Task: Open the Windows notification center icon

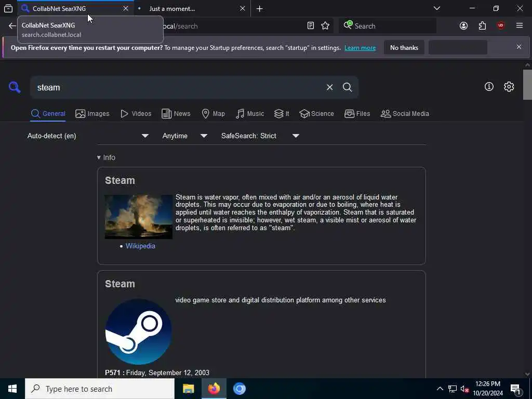Action: tap(516, 389)
